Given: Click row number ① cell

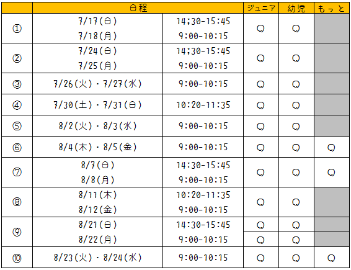Looking at the screenshot, I should pos(17,29).
